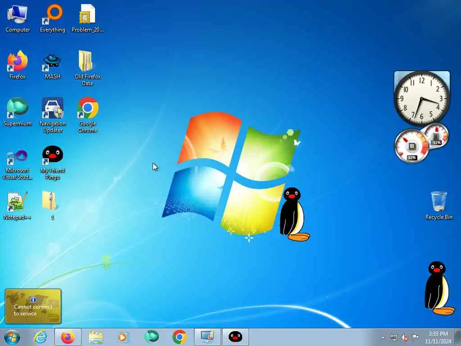Viewport: 461px width, 346px height.
Task: Click Pingu penguin beside the Windows logo
Action: pos(294,214)
